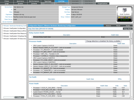Viewport: 134px width, 100px height.
Task: Click the VMware Rollup Health State row
Action: [81, 37]
